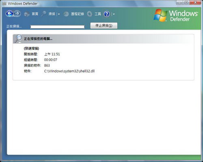Maximize the Windows Defender window

(186, 2)
